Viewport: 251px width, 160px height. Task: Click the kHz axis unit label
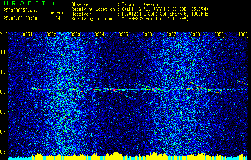4,32
